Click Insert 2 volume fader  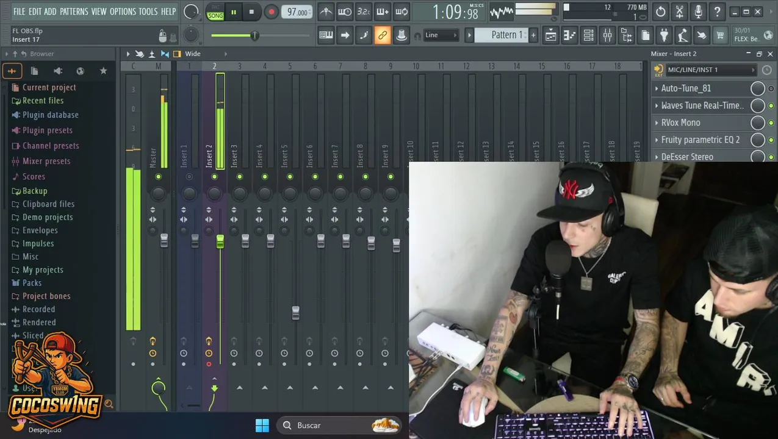220,242
